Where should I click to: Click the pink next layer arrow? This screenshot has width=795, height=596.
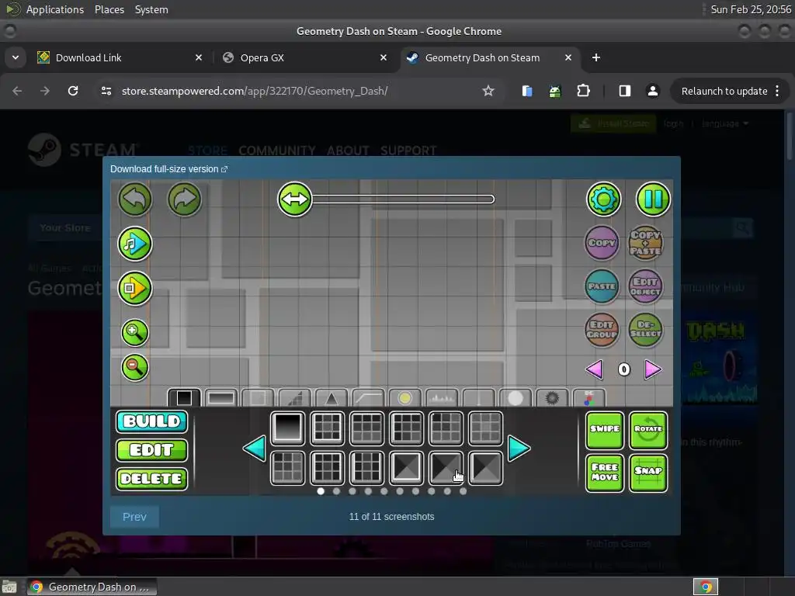[653, 369]
